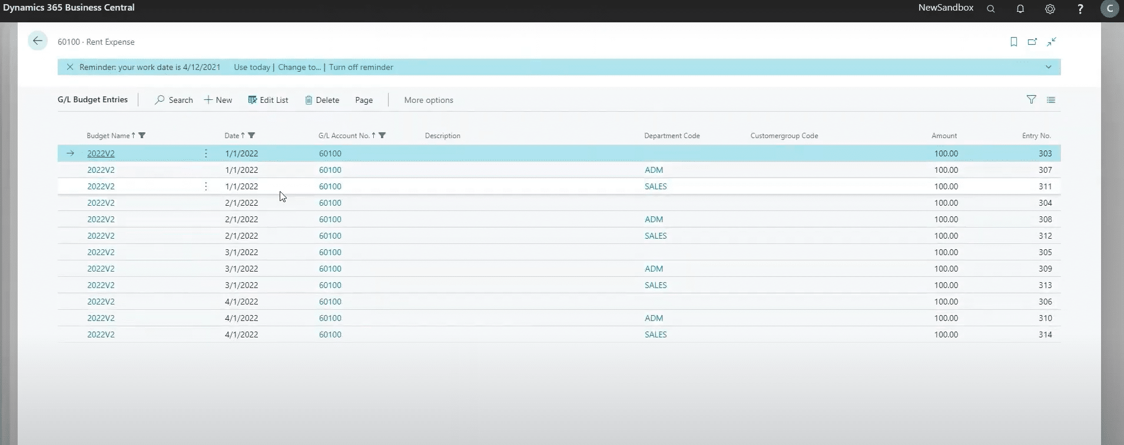Open the Page menu

tap(364, 101)
